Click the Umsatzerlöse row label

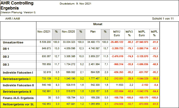click(x=12, y=42)
